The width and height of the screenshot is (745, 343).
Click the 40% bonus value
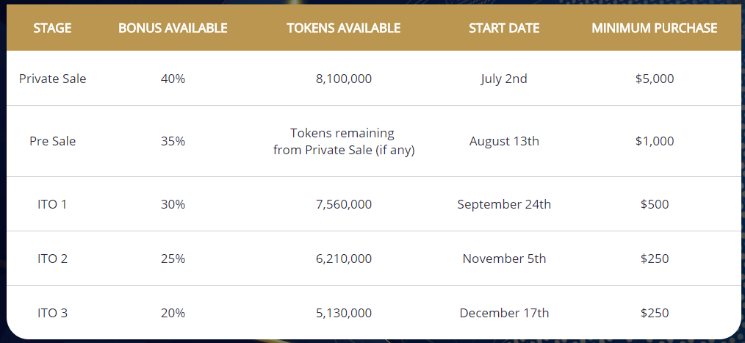pos(173,79)
